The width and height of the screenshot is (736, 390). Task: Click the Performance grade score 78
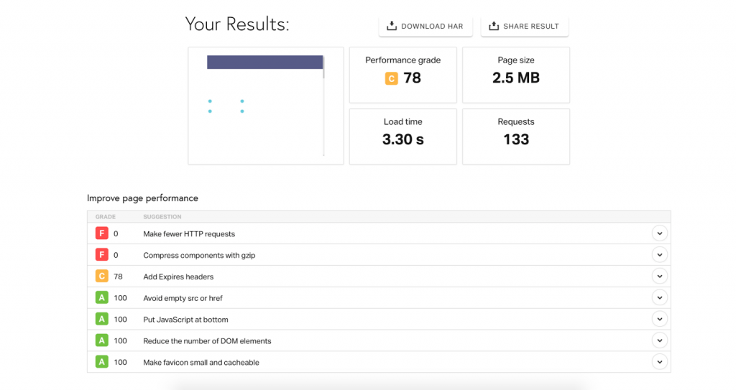[x=412, y=78]
